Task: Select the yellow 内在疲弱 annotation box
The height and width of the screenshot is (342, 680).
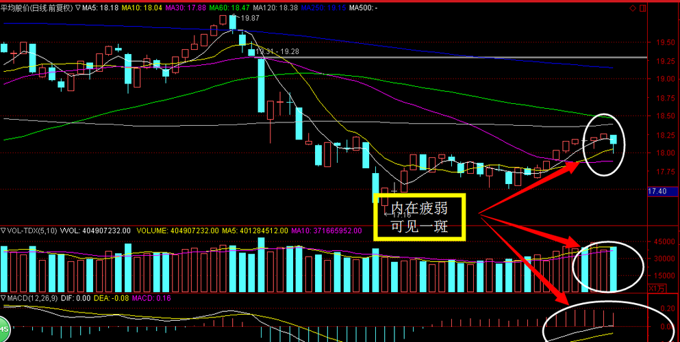Action: click(x=419, y=217)
